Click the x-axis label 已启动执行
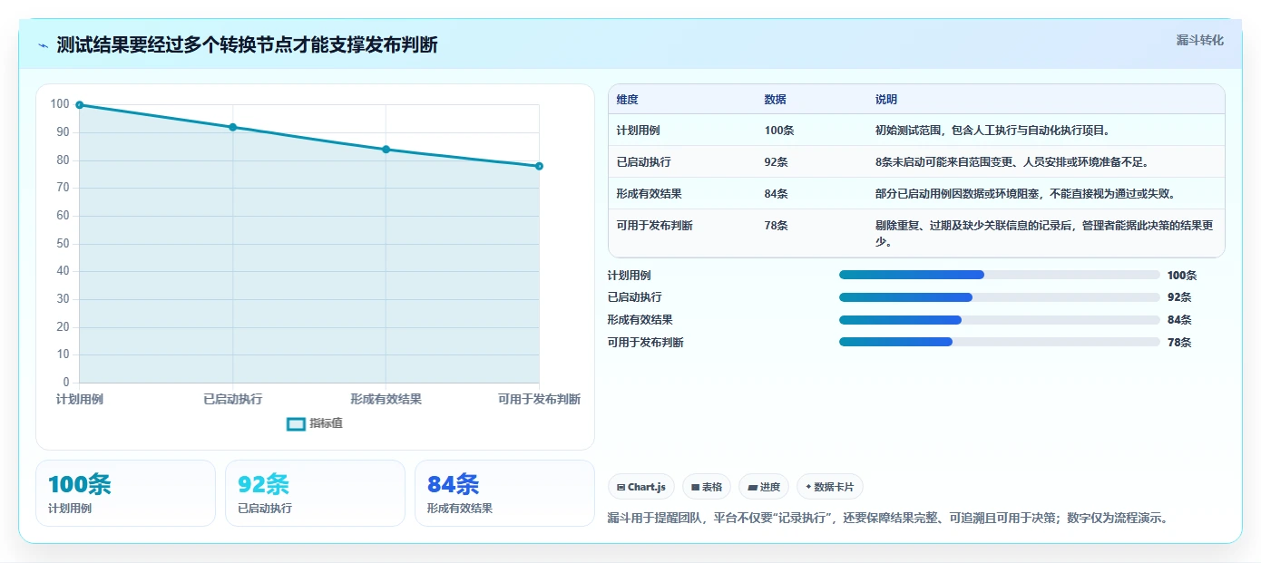 pos(233,400)
